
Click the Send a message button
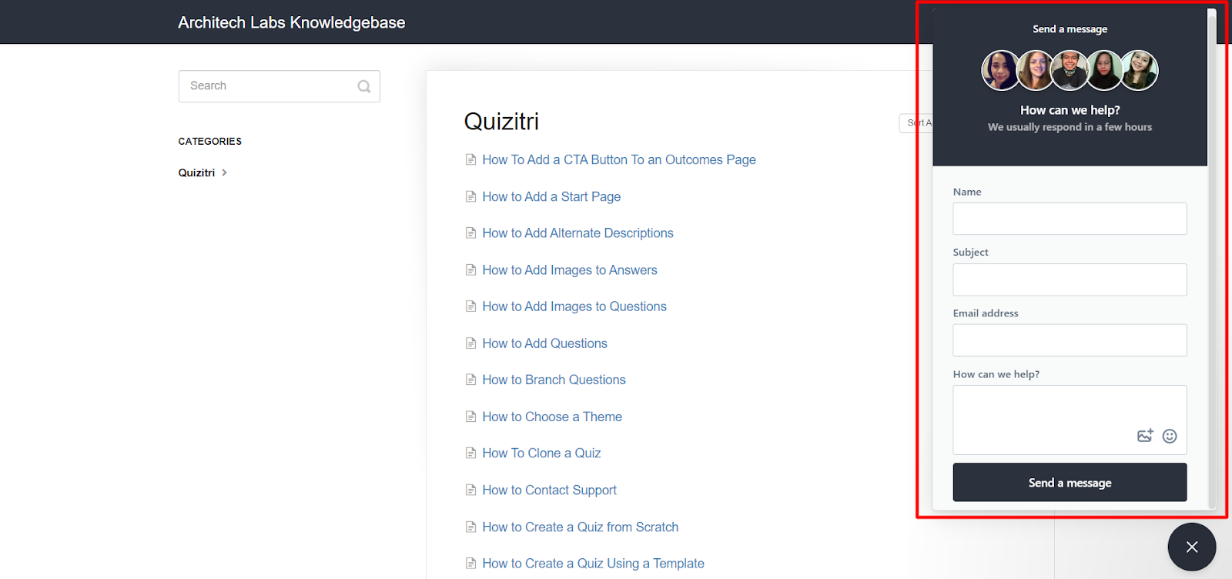[x=1070, y=482]
